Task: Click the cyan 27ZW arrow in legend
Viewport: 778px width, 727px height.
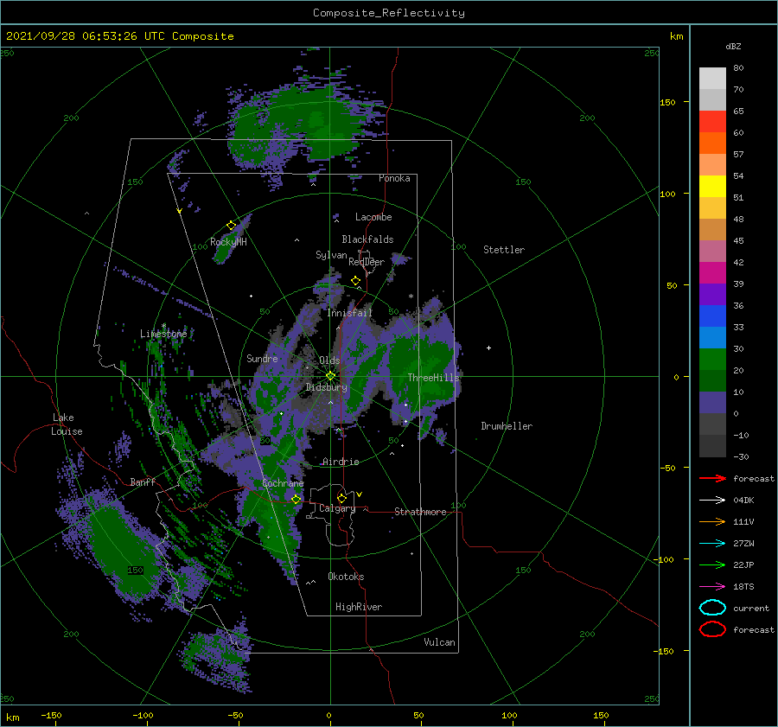Action: 712,544
